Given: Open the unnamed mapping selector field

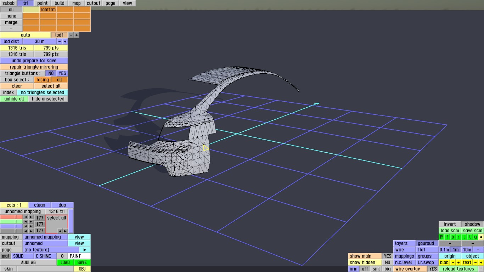Looking at the screenshot, I should tap(45, 237).
